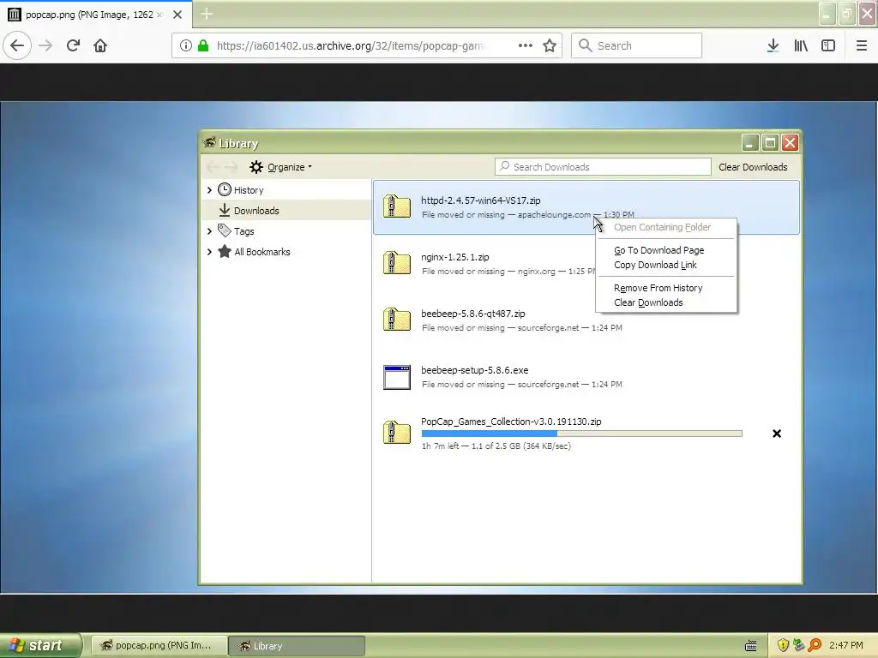Close the popcap.png tab
The height and width of the screenshot is (658, 878).
click(x=177, y=15)
